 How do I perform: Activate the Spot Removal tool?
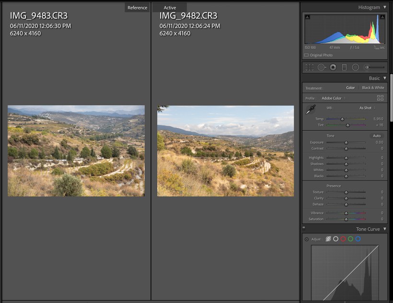(x=322, y=67)
